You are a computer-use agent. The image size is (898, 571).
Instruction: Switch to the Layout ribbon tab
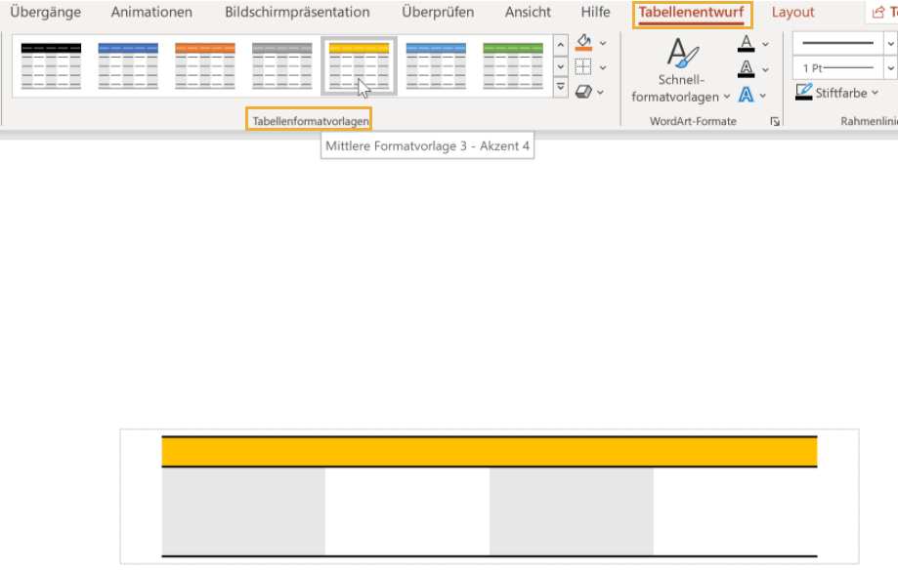[x=792, y=12]
